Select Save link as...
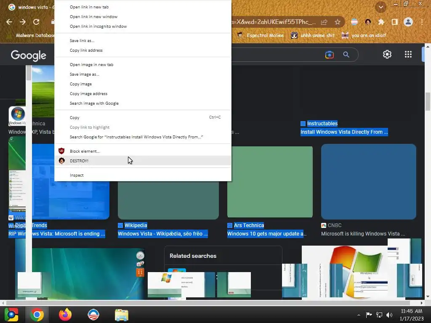The height and width of the screenshot is (323, 431). (x=143, y=41)
